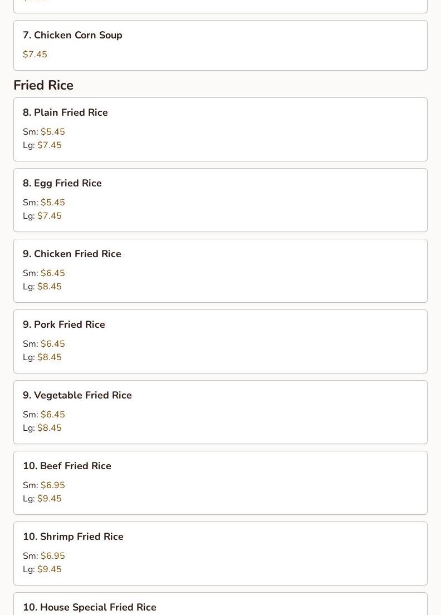
Task: Select the Chicken Corn Soup item
Action: coord(72,35)
